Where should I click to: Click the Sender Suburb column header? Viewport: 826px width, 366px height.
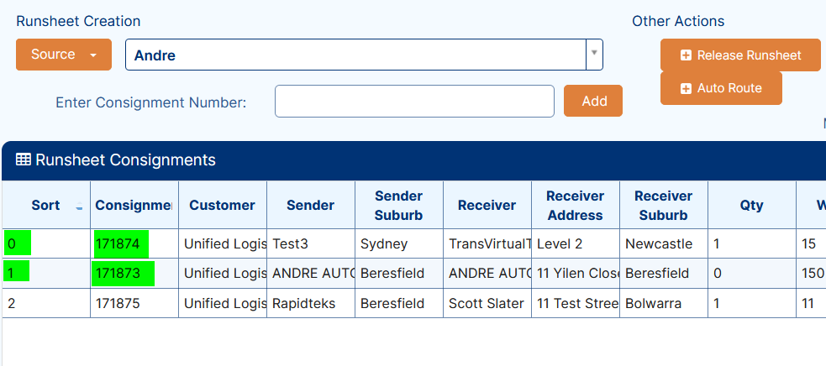(399, 206)
